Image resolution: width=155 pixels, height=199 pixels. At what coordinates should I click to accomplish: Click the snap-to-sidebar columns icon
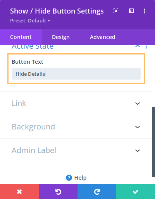pos(131,11)
